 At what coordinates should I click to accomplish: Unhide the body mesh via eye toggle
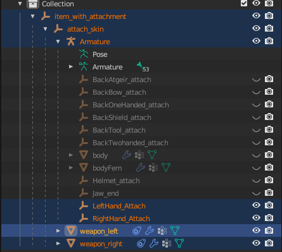pyautogui.click(x=256, y=155)
